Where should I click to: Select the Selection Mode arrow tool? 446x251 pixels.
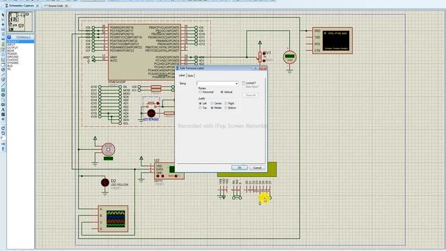click(x=3, y=15)
